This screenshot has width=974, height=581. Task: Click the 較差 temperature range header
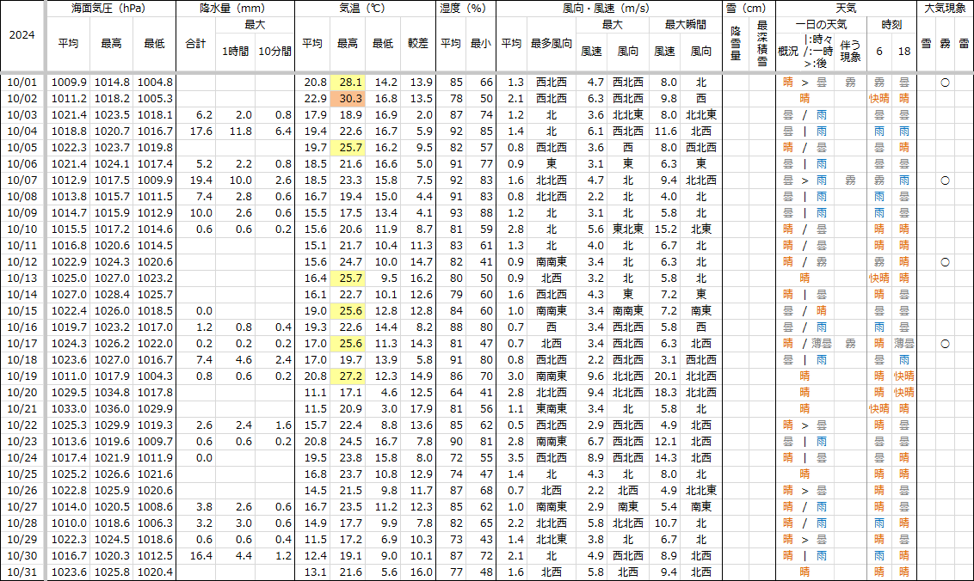point(420,43)
